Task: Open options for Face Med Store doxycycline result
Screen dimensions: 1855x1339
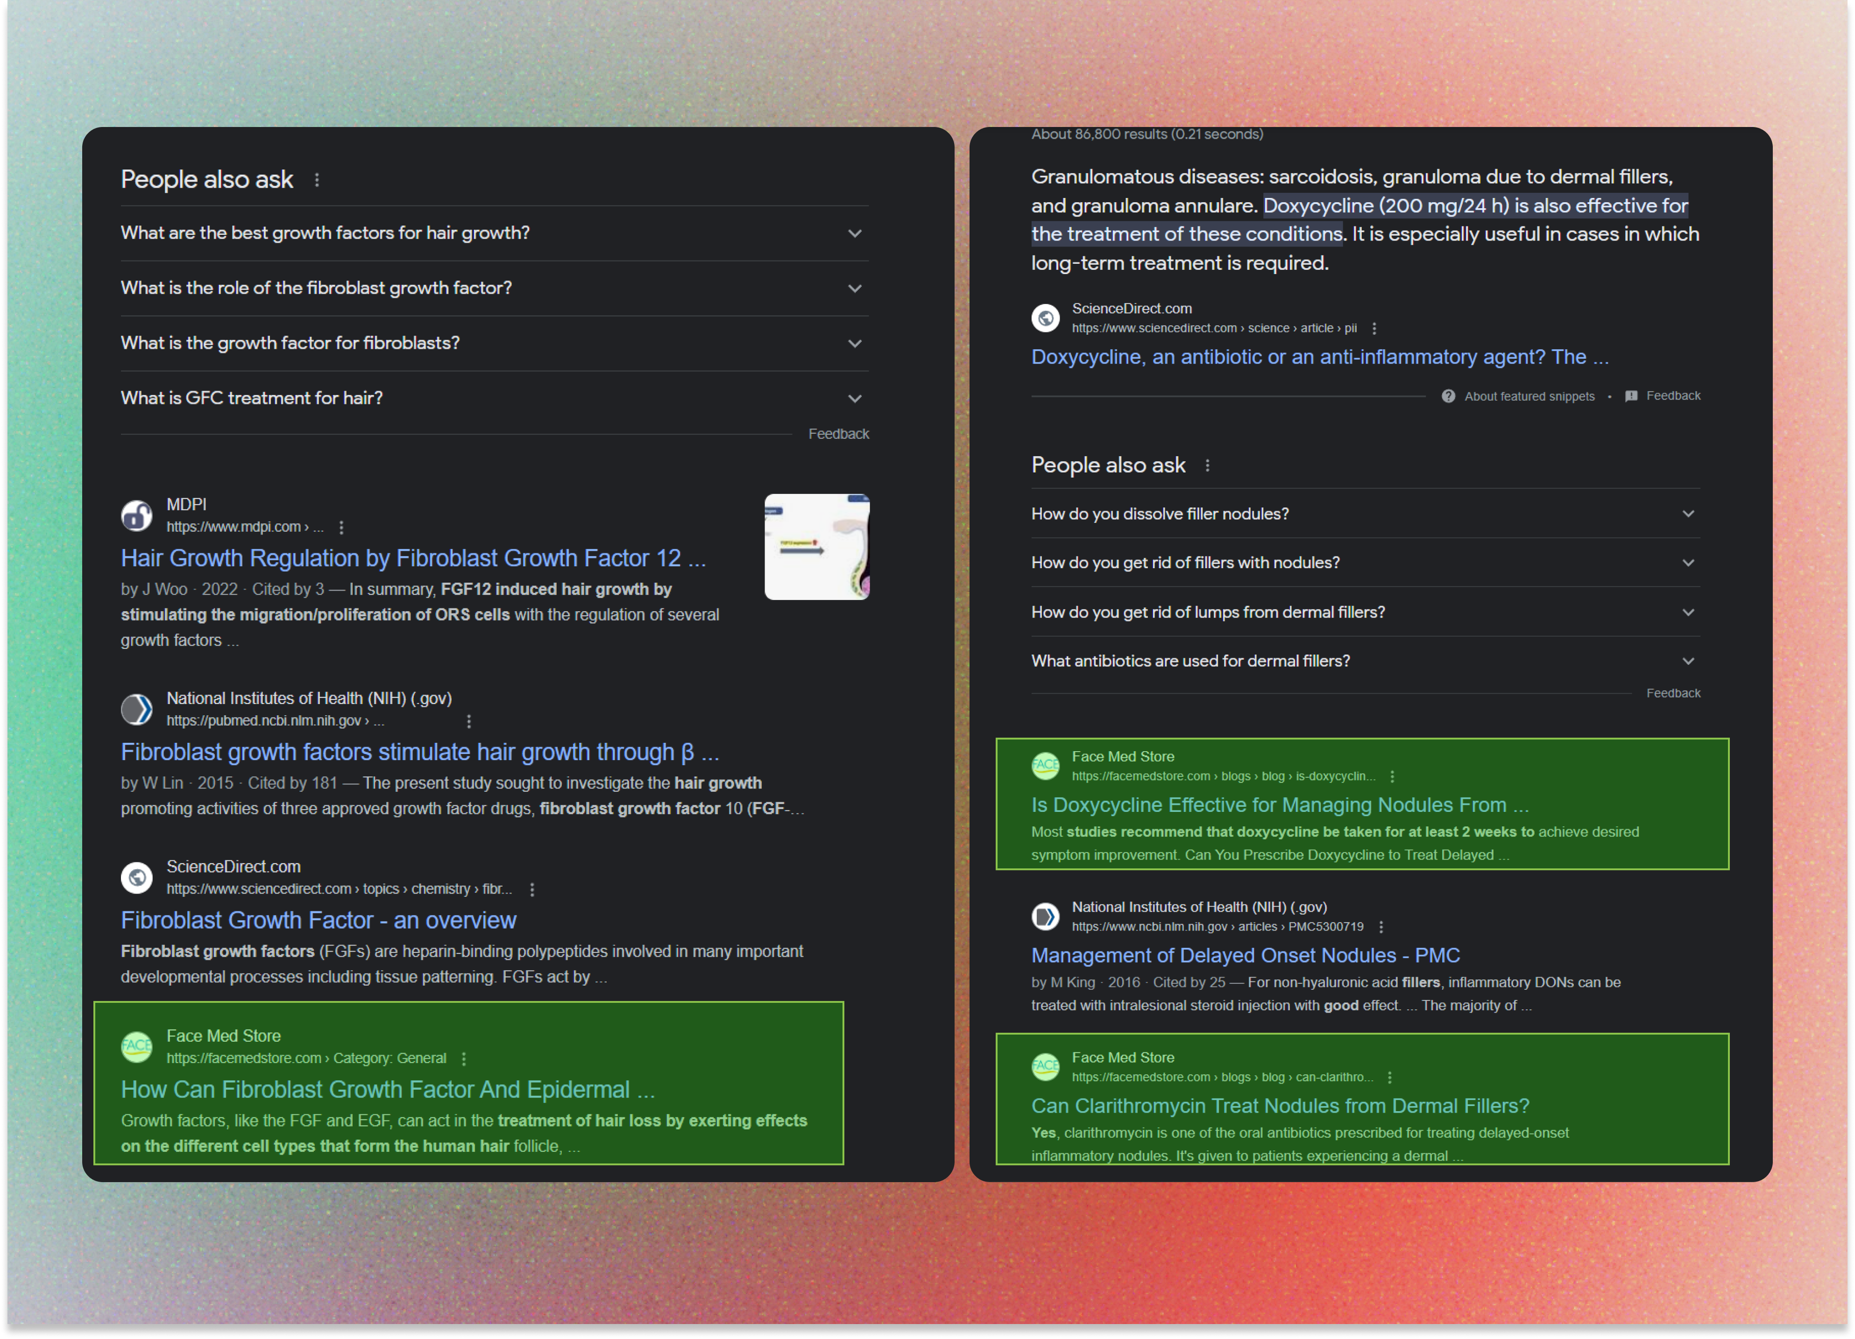Action: [1392, 776]
